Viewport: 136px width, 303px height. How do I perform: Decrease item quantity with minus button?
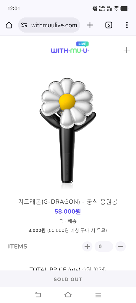point(121,246)
